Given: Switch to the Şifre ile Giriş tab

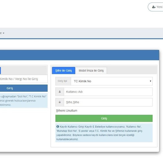Looking at the screenshot, I should pyautogui.click(x=64, y=71).
